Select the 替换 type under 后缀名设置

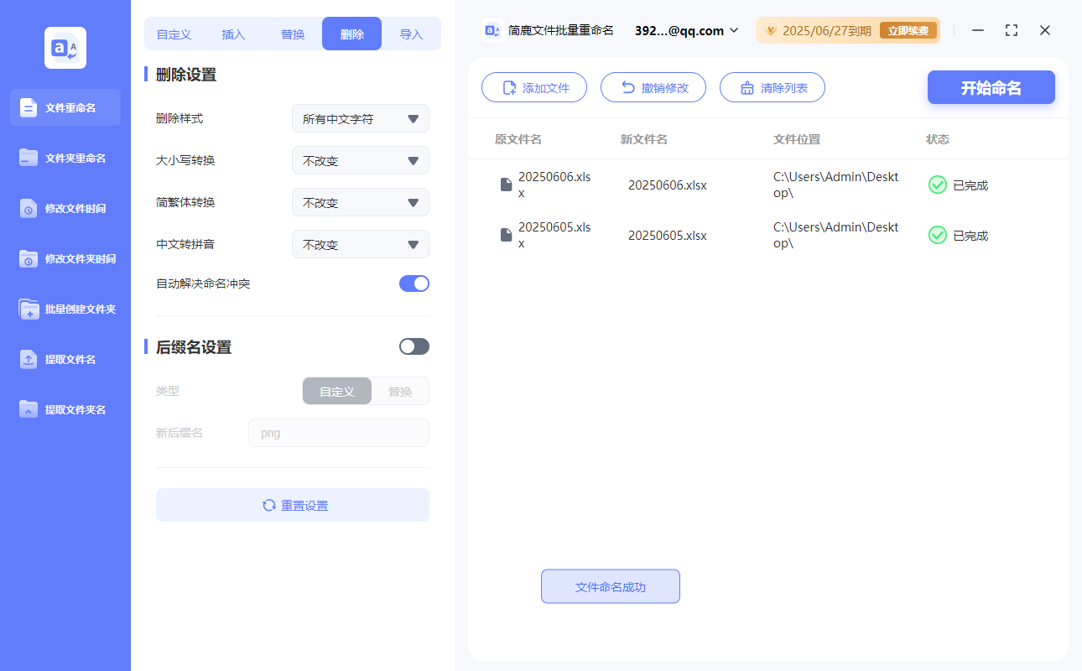coord(399,391)
